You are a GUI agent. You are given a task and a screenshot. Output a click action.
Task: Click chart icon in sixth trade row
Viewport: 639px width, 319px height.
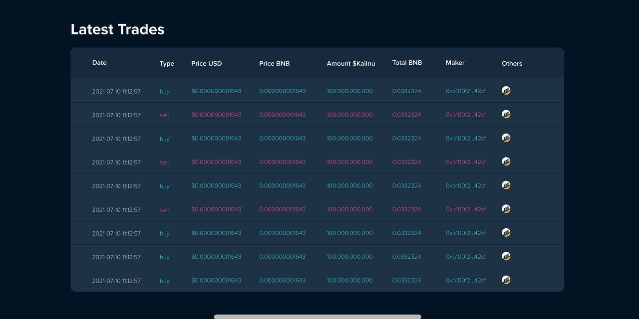point(506,209)
